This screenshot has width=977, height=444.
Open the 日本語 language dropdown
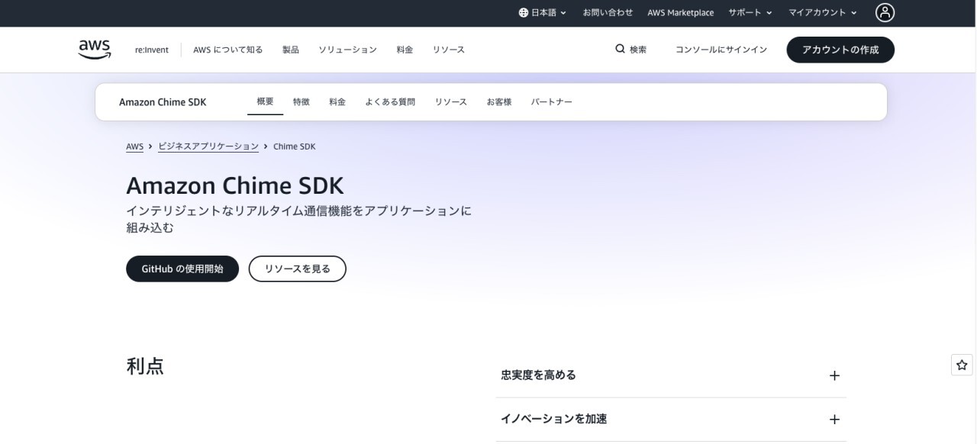[x=543, y=12]
